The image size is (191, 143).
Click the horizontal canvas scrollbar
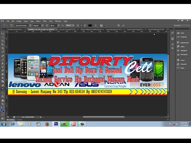(103, 117)
